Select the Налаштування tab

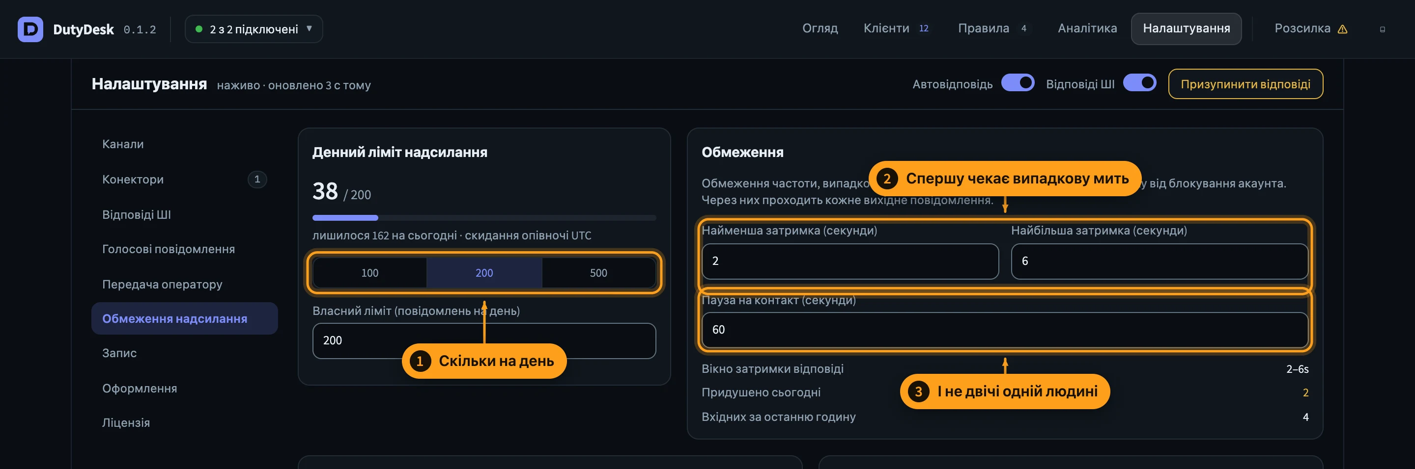point(1186,28)
